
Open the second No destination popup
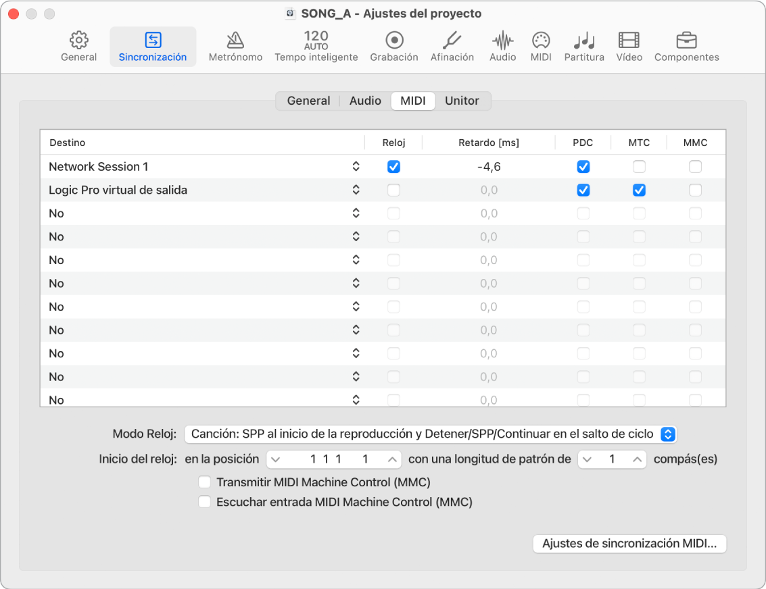tap(356, 236)
